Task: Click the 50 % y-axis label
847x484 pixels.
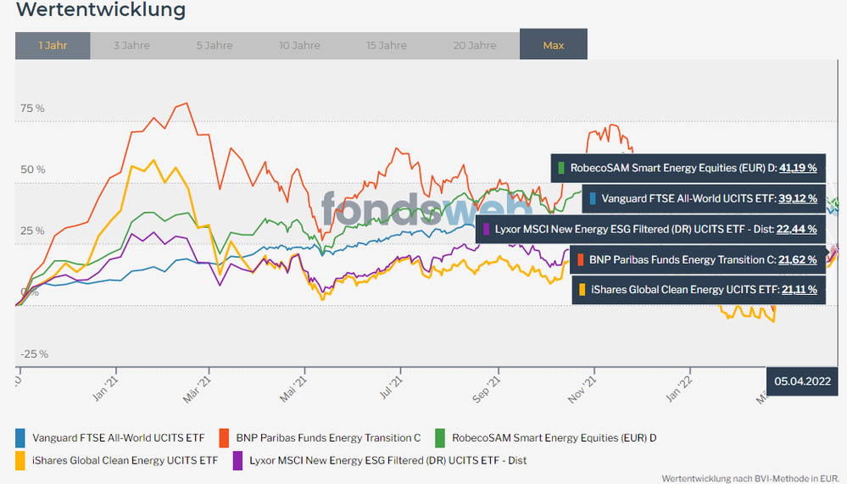Action: click(x=33, y=170)
